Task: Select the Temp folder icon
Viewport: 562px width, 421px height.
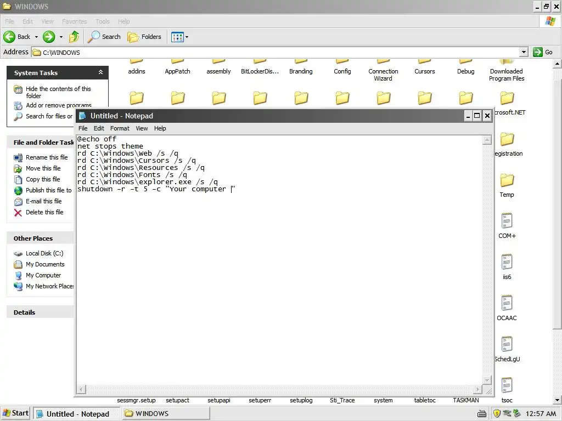Action: click(507, 180)
